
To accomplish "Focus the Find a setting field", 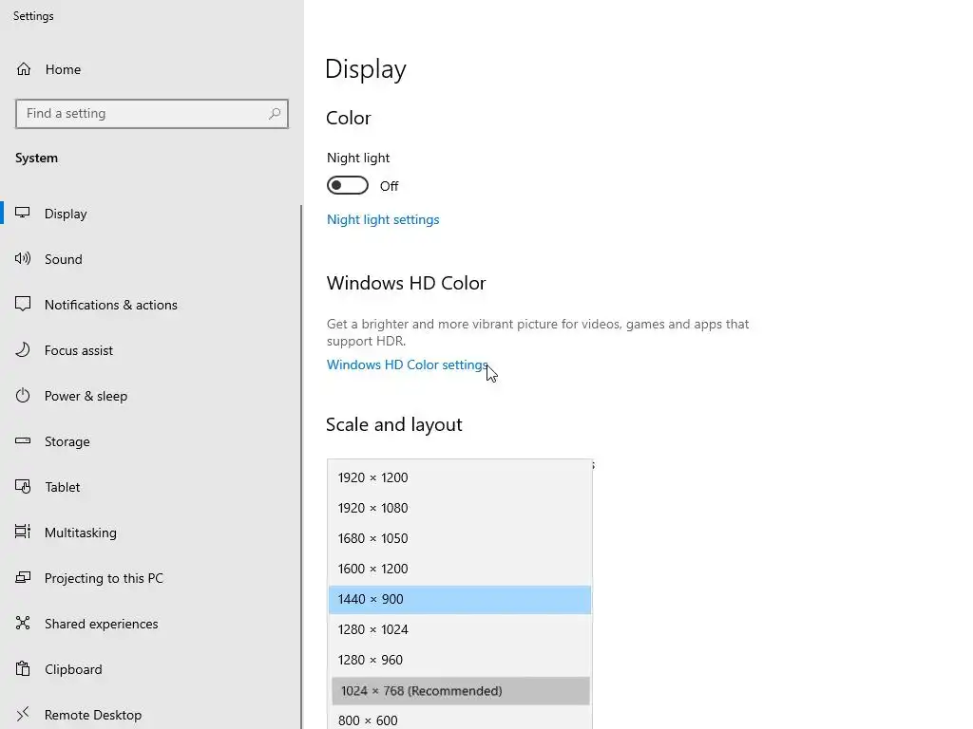I will pyautogui.click(x=152, y=114).
